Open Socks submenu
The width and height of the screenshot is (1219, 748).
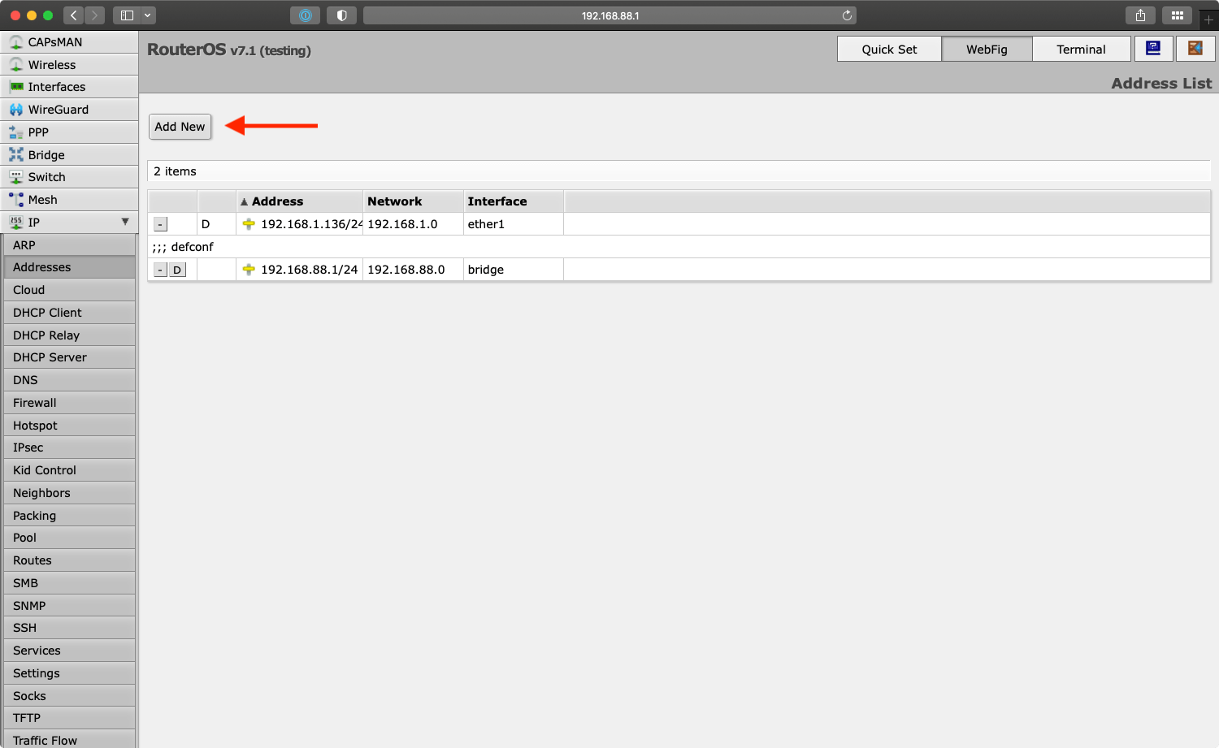[x=69, y=696]
